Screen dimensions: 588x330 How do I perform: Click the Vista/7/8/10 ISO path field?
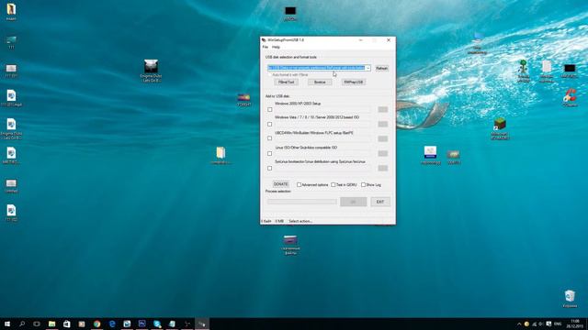point(322,125)
